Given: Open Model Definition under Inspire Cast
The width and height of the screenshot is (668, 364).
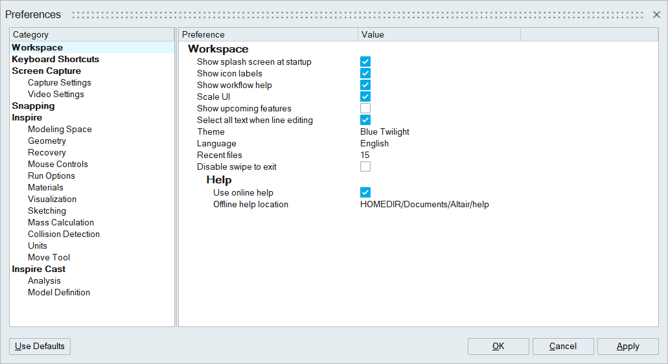Looking at the screenshot, I should click(x=59, y=293).
